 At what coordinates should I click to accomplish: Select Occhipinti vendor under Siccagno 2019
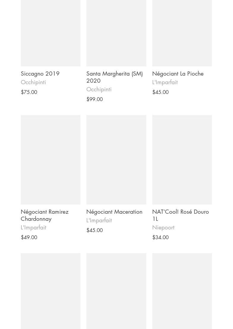pos(33,82)
